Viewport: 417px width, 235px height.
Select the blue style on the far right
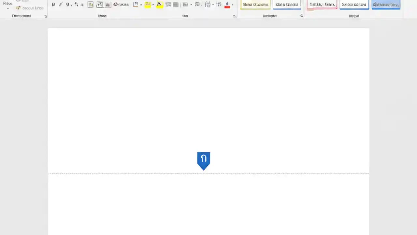[386, 4]
